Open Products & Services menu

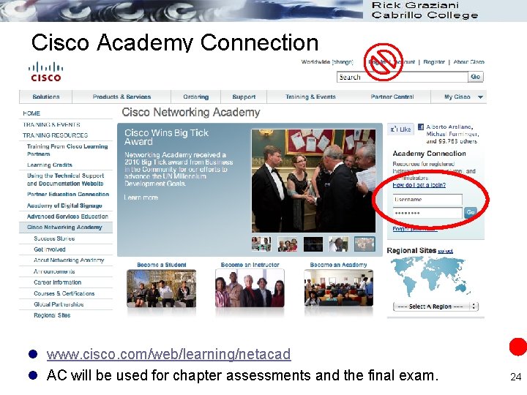pyautogui.click(x=122, y=97)
